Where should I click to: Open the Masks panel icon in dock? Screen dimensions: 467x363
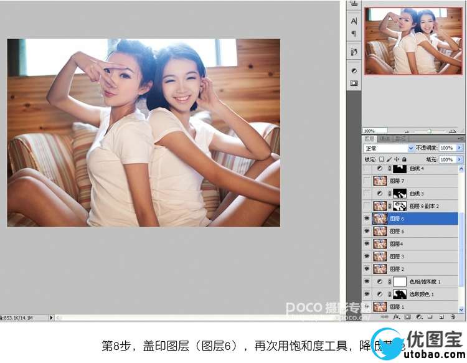(x=354, y=83)
